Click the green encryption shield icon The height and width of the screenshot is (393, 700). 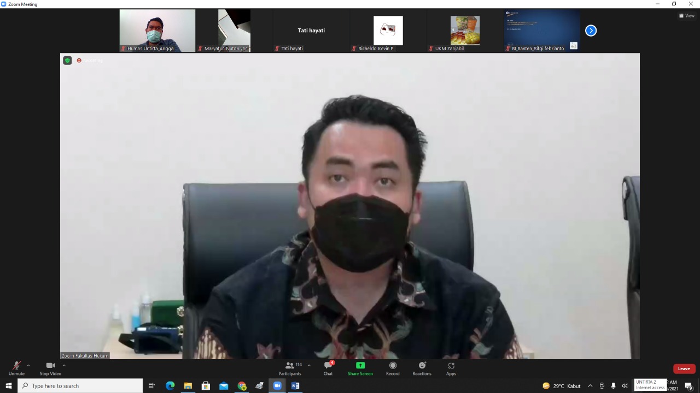67,61
